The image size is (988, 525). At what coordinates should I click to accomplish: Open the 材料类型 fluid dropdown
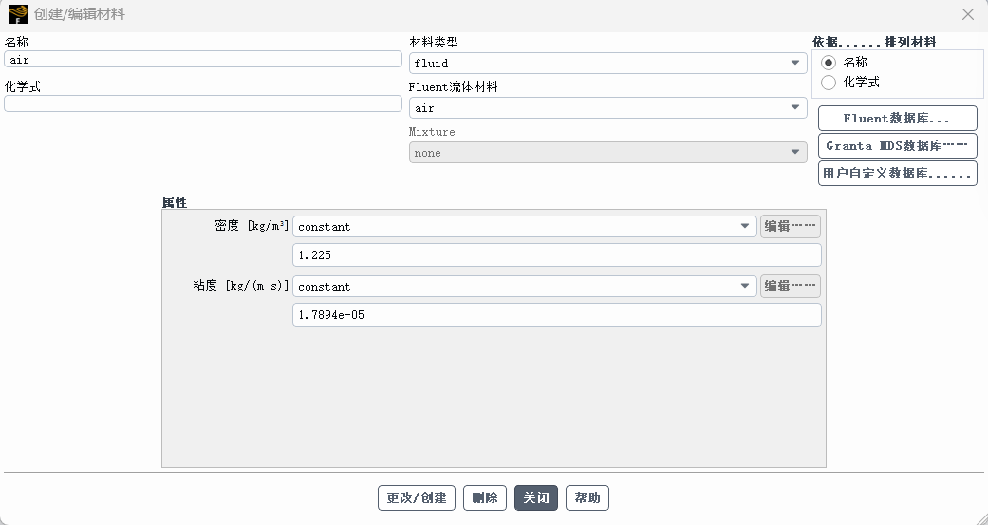(x=608, y=63)
